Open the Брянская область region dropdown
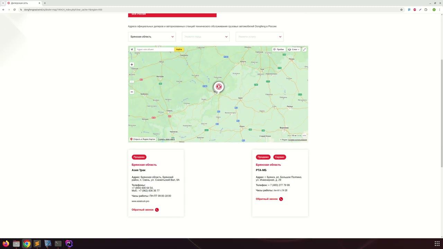 tap(152, 37)
